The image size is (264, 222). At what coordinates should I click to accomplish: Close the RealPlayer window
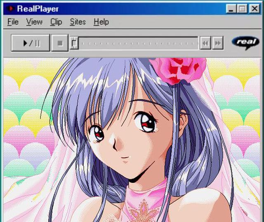[x=255, y=8]
